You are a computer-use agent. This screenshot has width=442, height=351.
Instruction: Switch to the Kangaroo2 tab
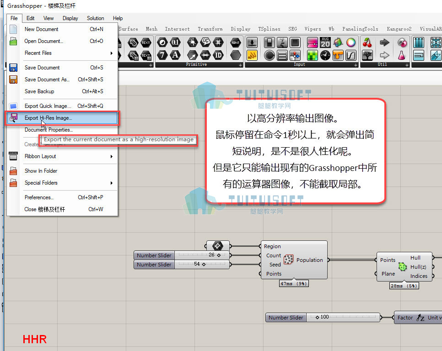point(399,29)
